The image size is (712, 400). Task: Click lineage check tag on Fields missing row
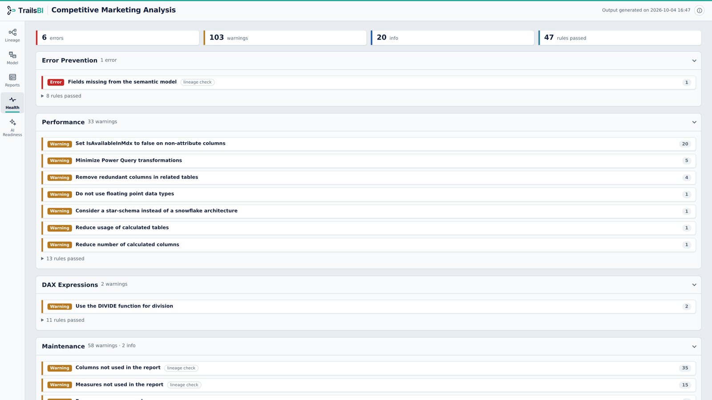coord(198,82)
